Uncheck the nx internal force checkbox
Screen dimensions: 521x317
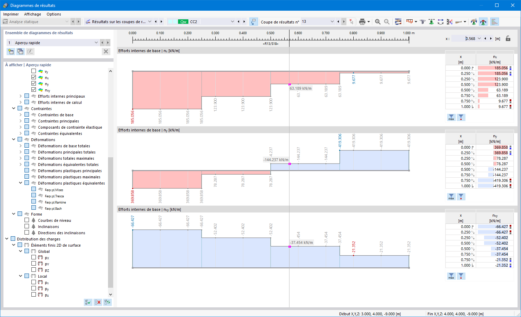[x=33, y=77]
